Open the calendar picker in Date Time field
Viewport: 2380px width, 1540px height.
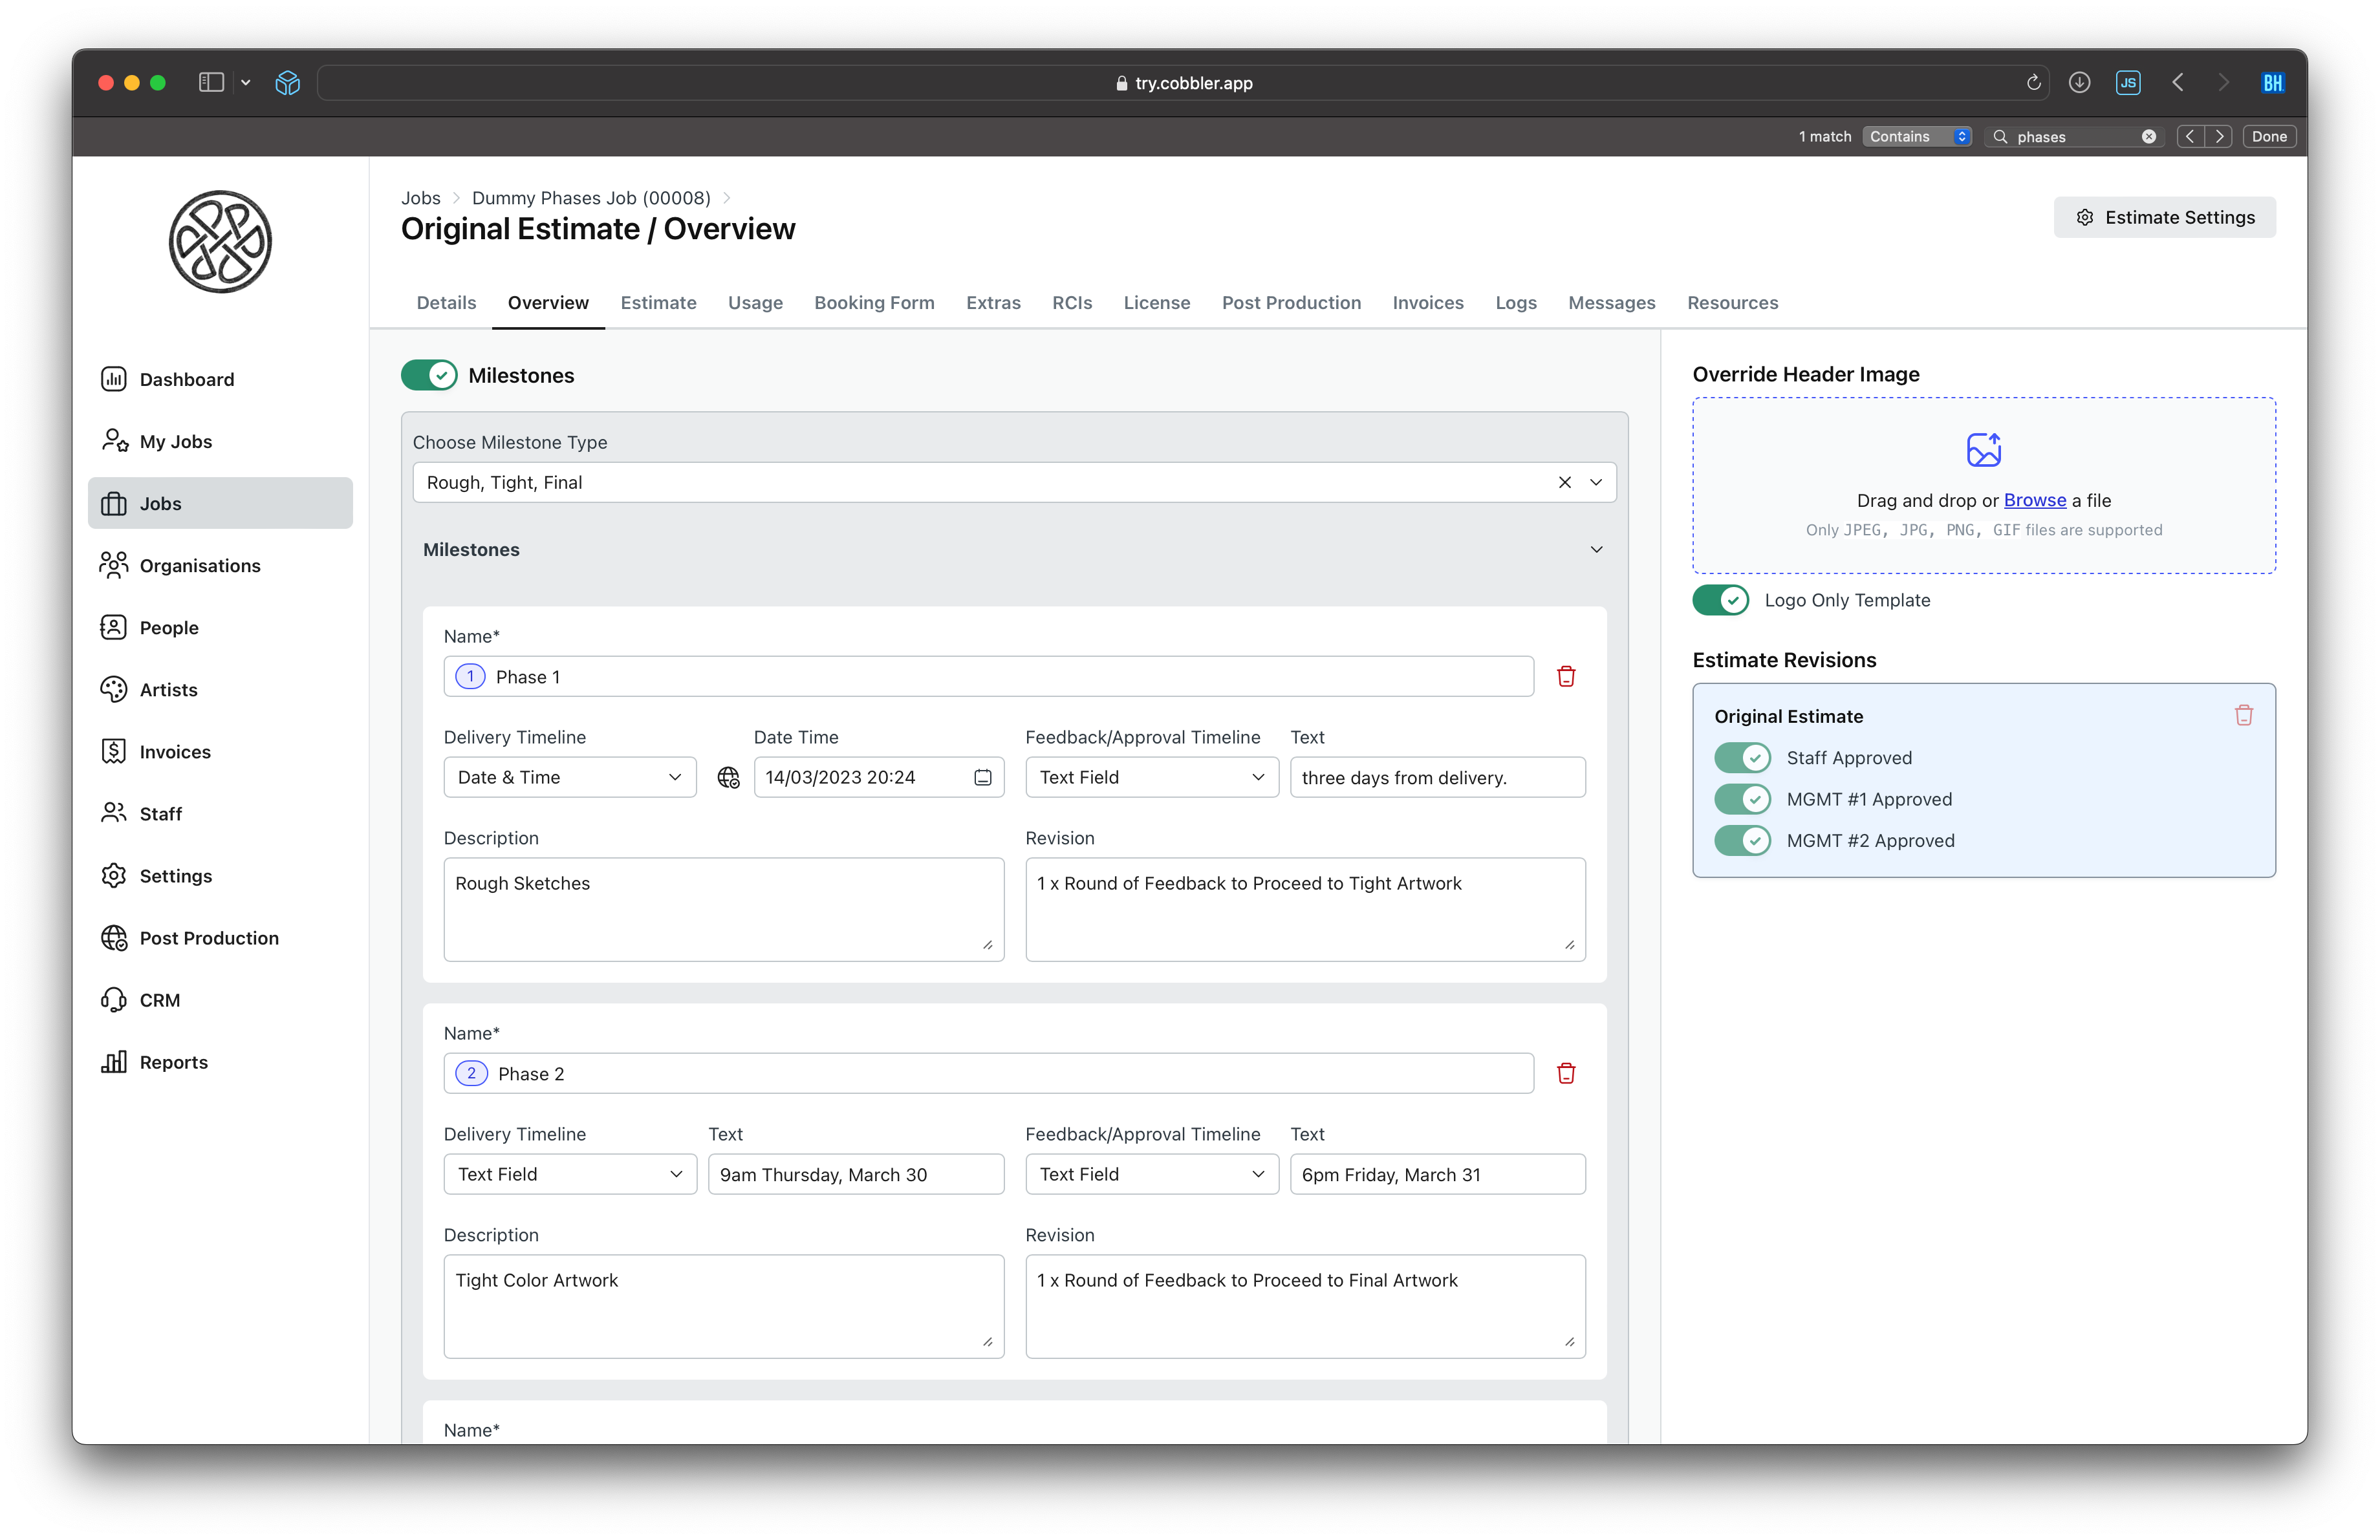pyautogui.click(x=982, y=778)
